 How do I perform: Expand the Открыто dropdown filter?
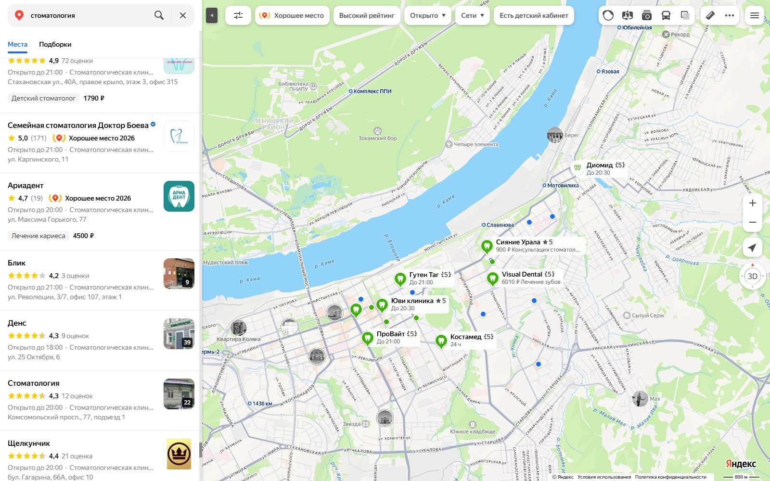(428, 15)
